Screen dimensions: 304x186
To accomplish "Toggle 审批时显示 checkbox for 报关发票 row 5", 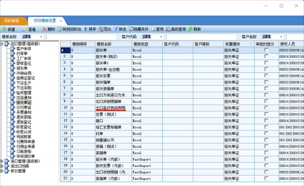I will click(x=266, y=76).
